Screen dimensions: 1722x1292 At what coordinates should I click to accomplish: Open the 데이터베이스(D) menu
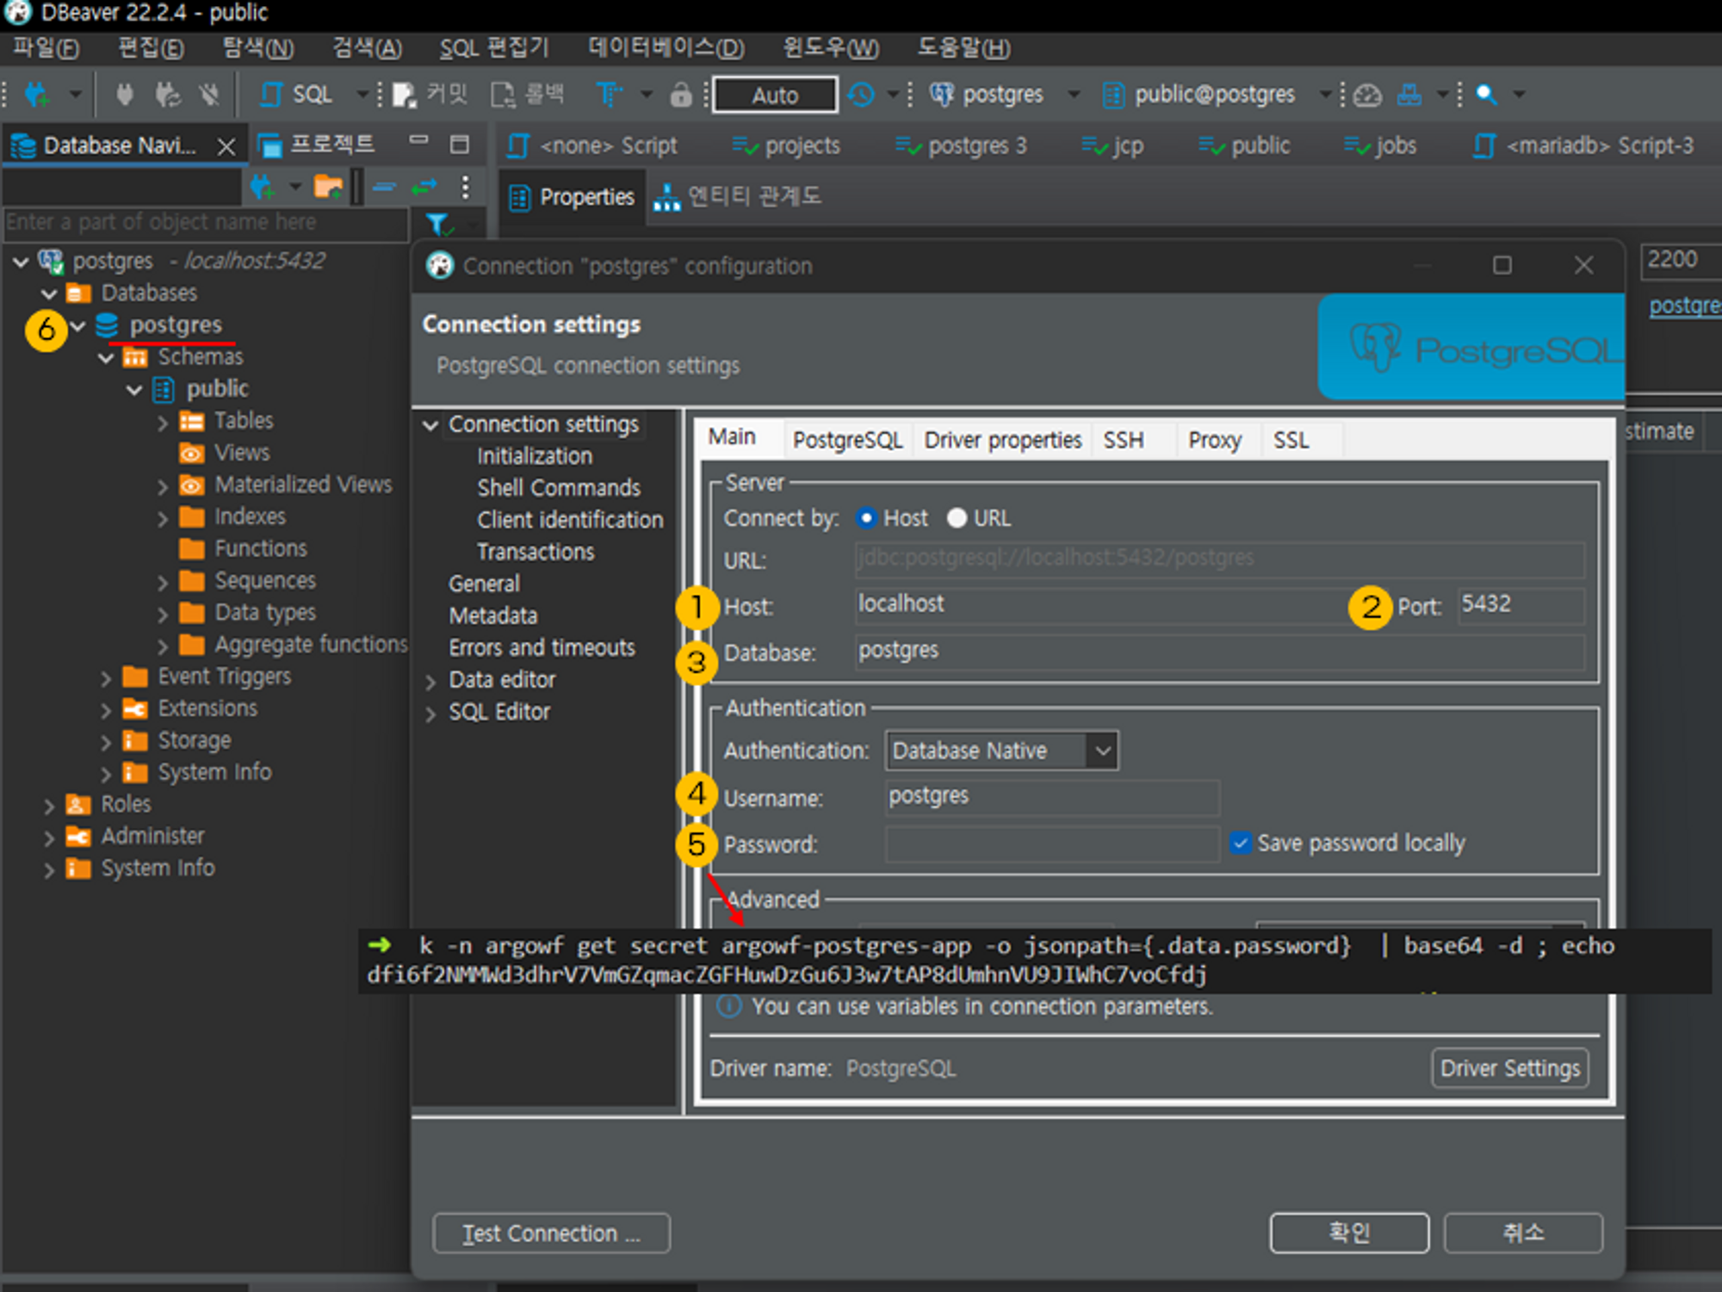tap(666, 48)
